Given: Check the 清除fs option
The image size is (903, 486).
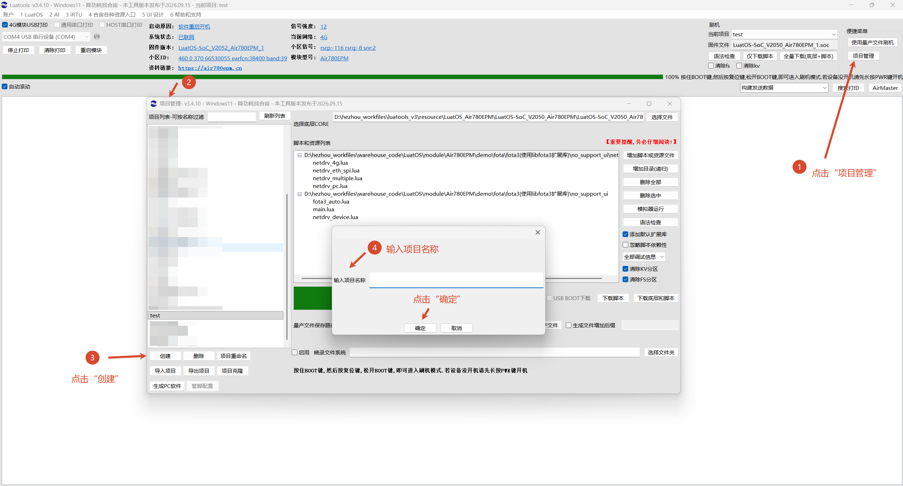Looking at the screenshot, I should [x=711, y=66].
